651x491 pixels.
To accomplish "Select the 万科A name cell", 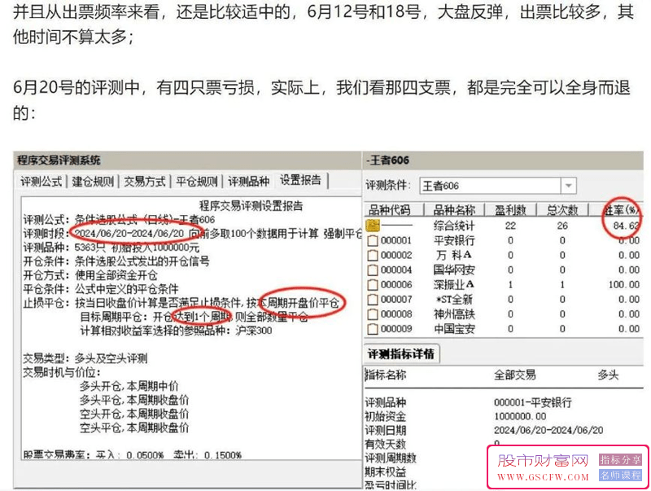I will coord(454,255).
